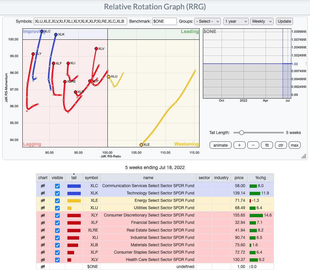Open chart icon for XLI row
This screenshot has width=310, height=272.
[x=43, y=238]
